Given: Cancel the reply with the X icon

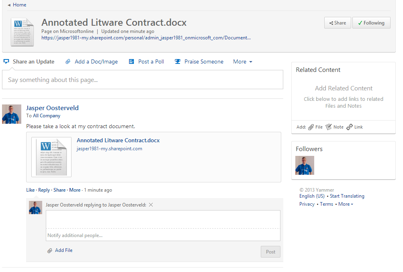Looking at the screenshot, I should pyautogui.click(x=151, y=205).
